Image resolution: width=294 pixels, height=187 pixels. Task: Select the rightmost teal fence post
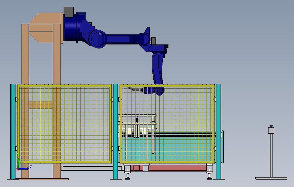218,132
